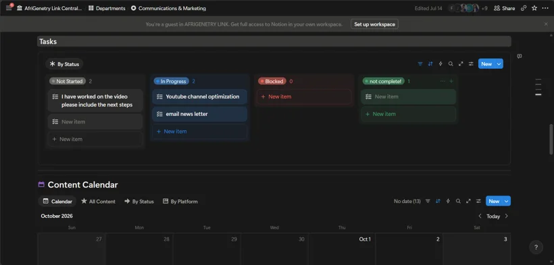Expand Content Calendar New dropdown arrow
Screen dimensions: 554x265
(x=507, y=201)
